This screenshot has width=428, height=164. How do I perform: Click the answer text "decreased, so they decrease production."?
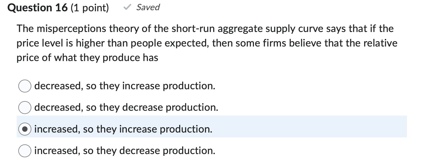[x=126, y=108]
